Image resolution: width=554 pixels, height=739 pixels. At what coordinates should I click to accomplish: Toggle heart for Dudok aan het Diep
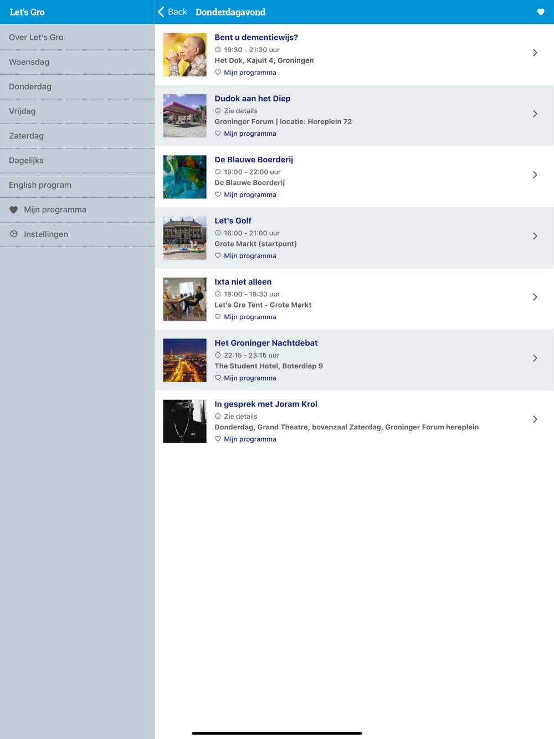click(x=218, y=134)
